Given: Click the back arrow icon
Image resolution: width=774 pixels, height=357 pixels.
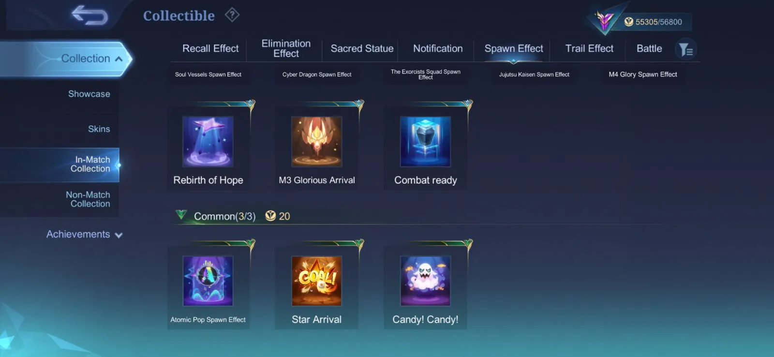Looking at the screenshot, I should [89, 15].
